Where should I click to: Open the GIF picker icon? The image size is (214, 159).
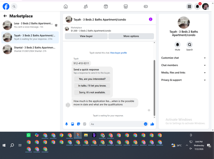(x=84, y=124)
